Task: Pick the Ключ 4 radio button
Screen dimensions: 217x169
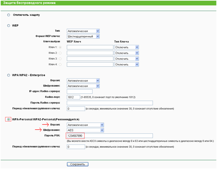Action: coord(60,64)
